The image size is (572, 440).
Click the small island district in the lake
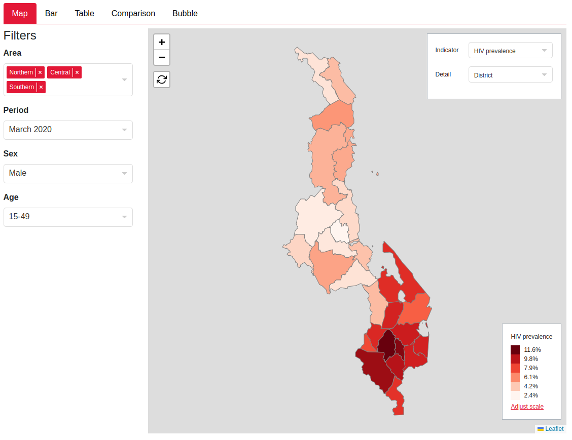click(x=377, y=174)
